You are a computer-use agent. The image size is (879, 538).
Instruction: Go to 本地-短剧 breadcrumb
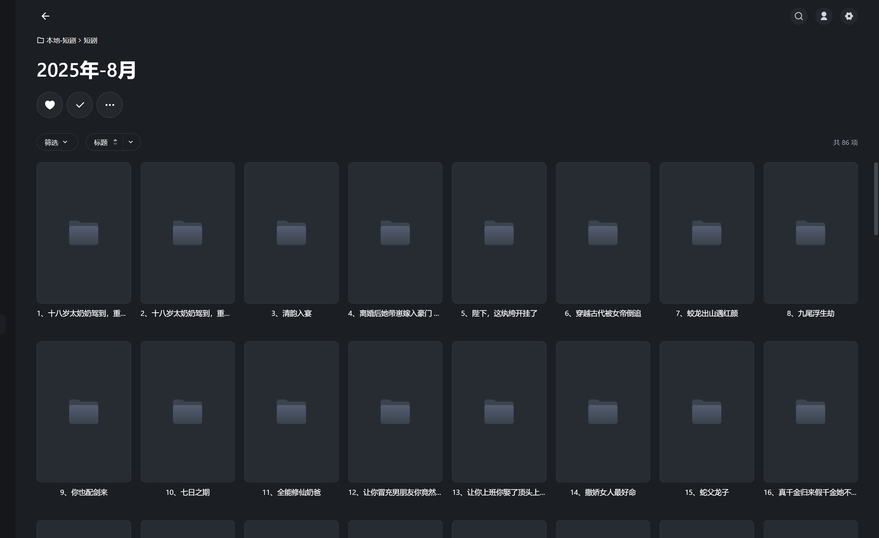[61, 40]
